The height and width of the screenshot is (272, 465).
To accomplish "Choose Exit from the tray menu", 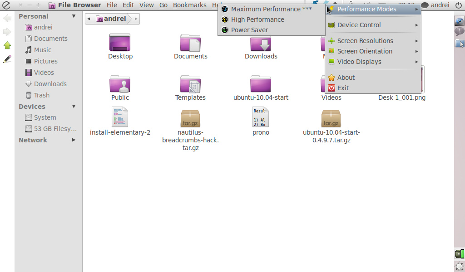I will 343,88.
